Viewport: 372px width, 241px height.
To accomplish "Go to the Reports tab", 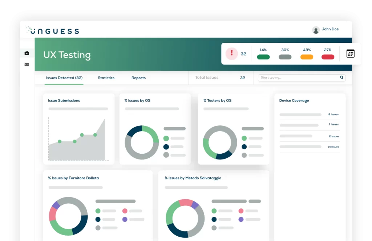I will [x=138, y=78].
